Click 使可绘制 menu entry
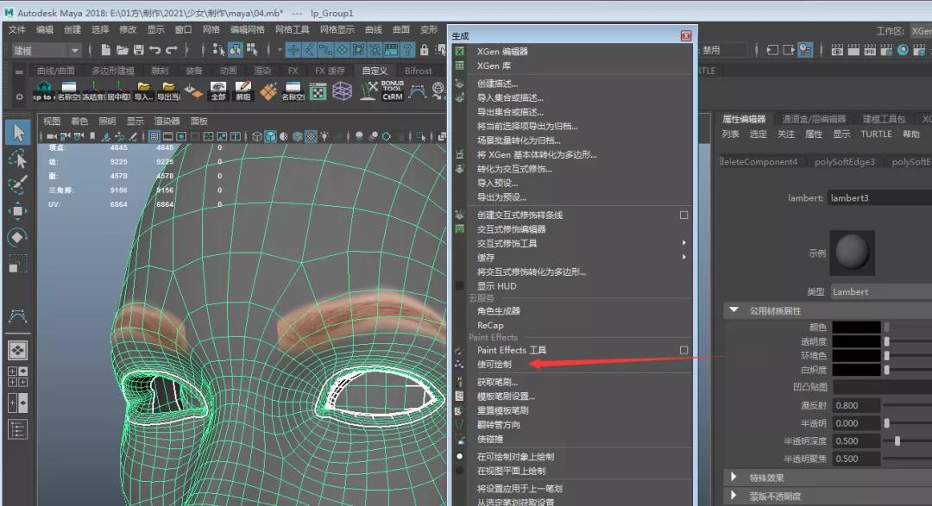 coord(494,364)
